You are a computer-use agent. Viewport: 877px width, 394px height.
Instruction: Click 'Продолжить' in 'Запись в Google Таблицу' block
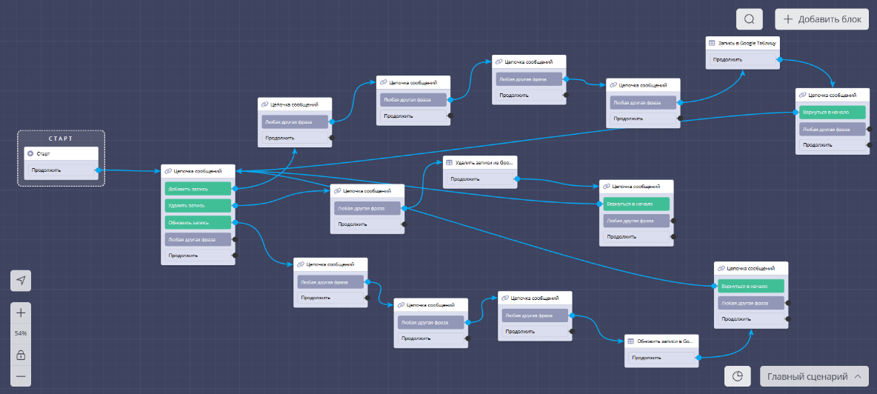(741, 59)
